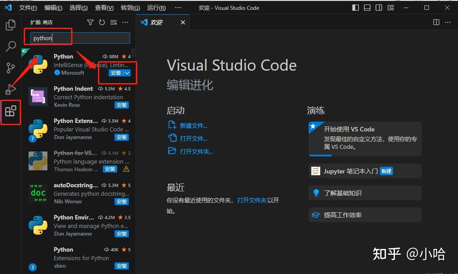458x274 pixels.
Task: Open customize layout icon
Action: coord(390,8)
